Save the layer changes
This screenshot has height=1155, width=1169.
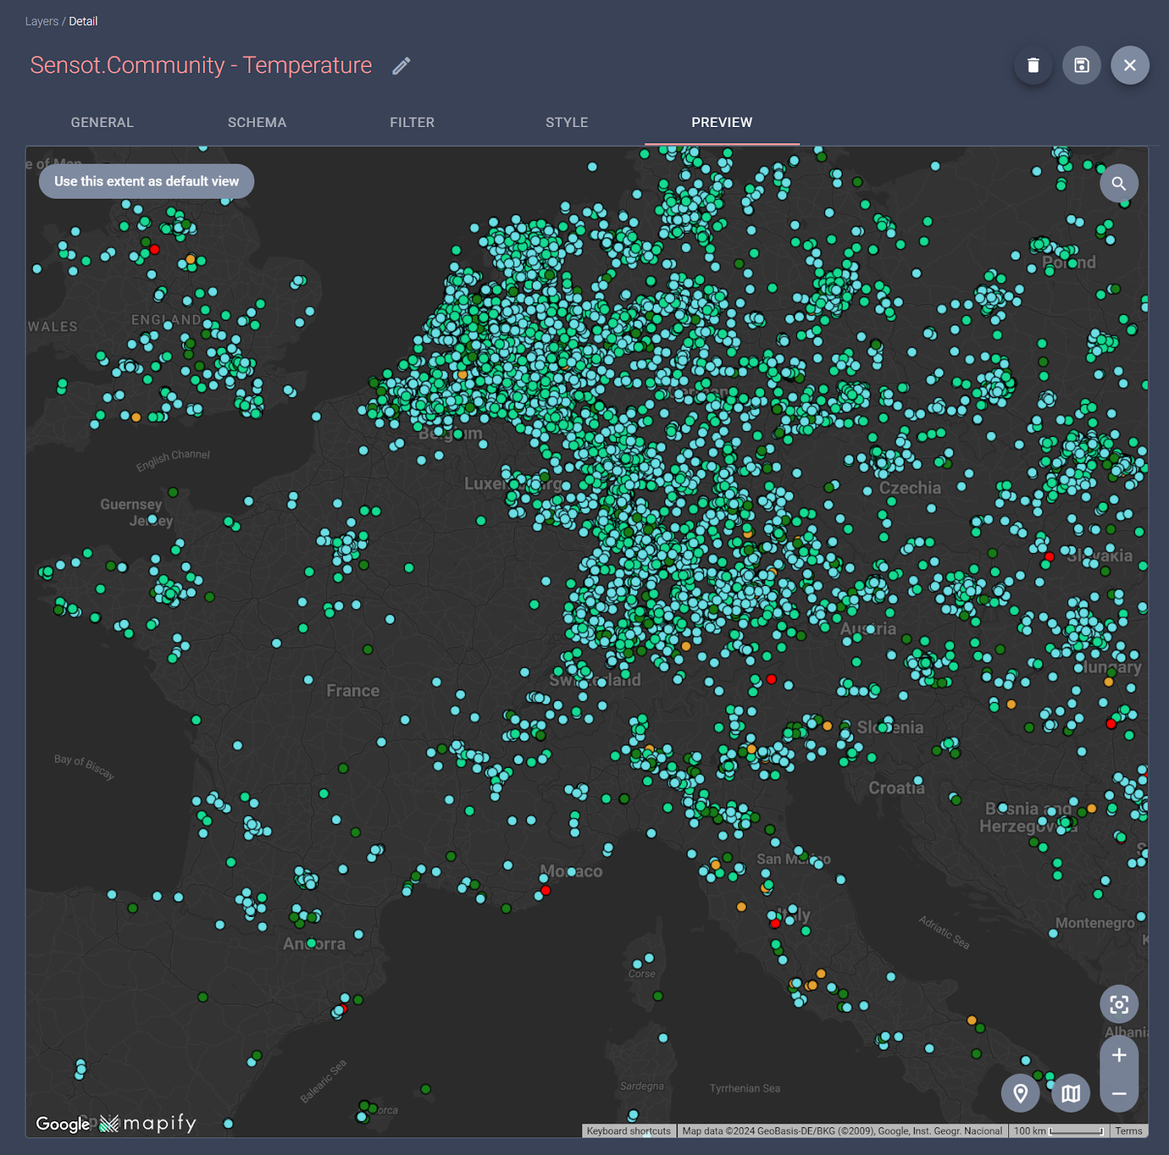[1081, 65]
